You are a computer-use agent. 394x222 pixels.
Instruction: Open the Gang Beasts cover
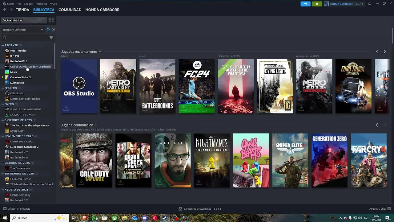pyautogui.click(x=251, y=160)
